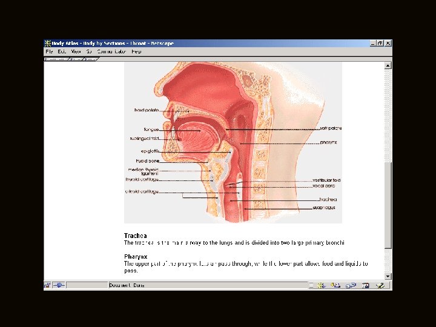The height and width of the screenshot is (327, 436).
Task: Click the 'sublingual fold' label
Action: (x=144, y=139)
